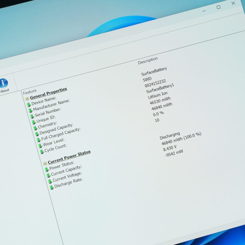
Task: Click the folder icon beside General Properties
Action: click(27, 99)
